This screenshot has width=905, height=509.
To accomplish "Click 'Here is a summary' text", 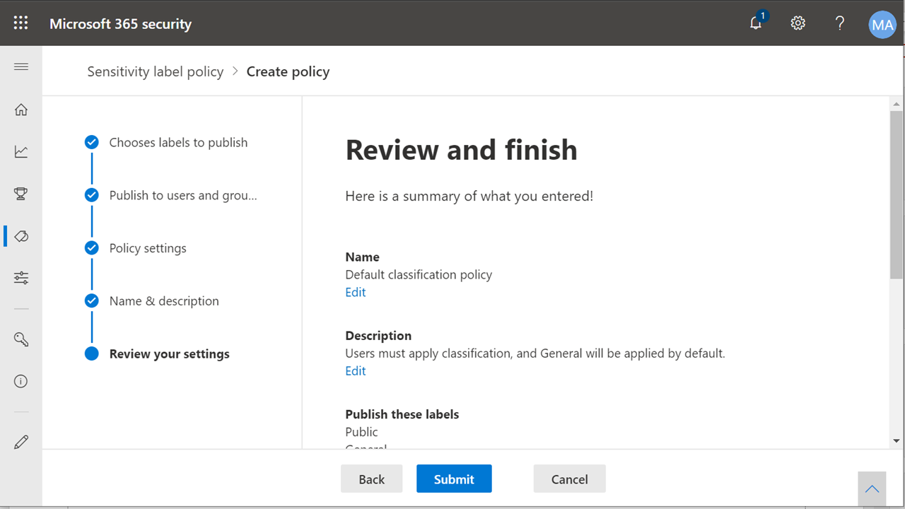I will coord(469,196).
